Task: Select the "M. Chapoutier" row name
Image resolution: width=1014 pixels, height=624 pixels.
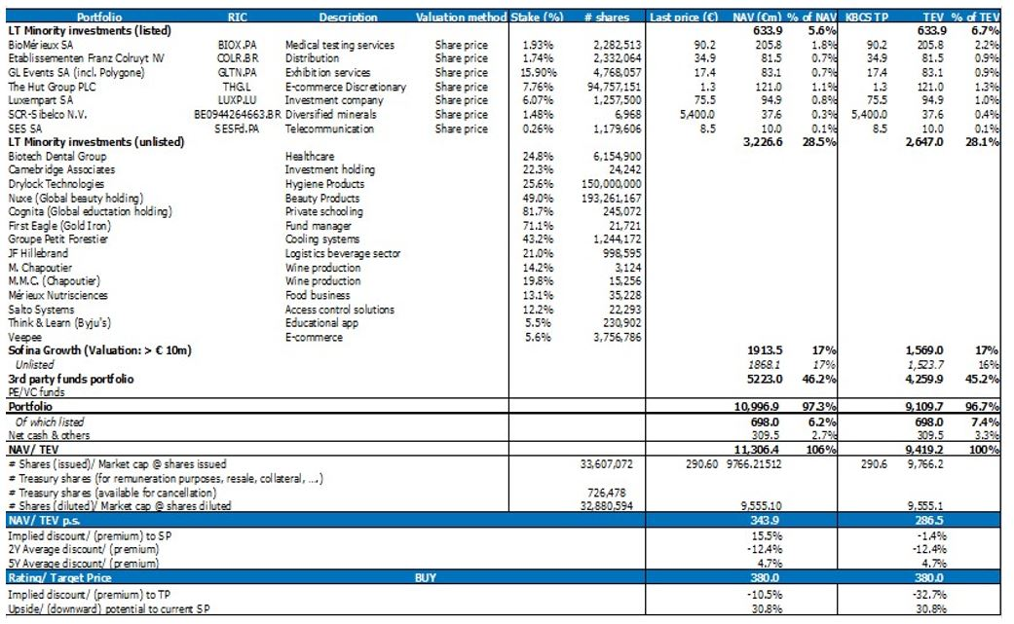Action: tap(40, 268)
